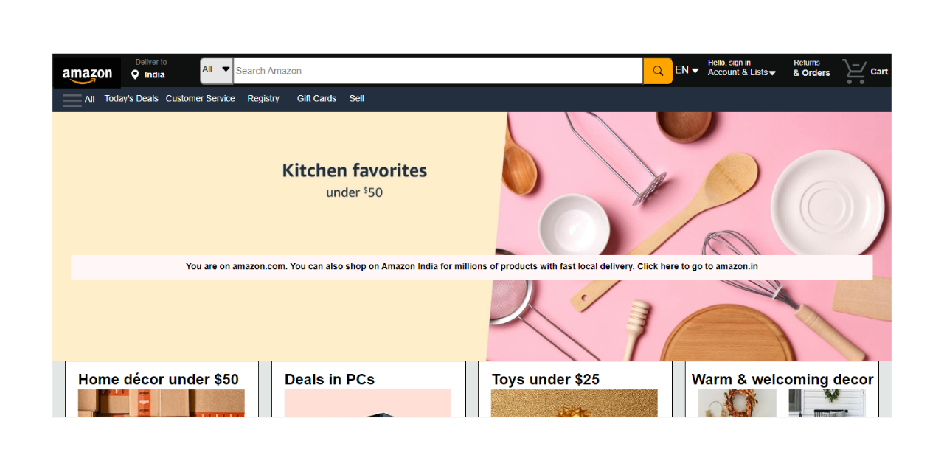944x472 pixels.
Task: Open the Warm & welcoming decor wreath thumbnail
Action: point(737,403)
